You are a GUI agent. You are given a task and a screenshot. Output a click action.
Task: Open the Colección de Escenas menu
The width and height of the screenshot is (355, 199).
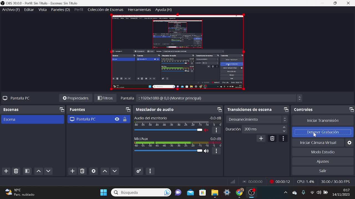click(105, 9)
